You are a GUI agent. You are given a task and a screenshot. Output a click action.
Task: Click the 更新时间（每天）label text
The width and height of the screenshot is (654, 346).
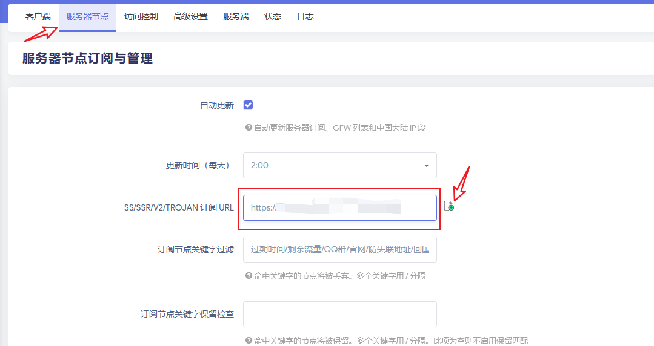point(199,165)
